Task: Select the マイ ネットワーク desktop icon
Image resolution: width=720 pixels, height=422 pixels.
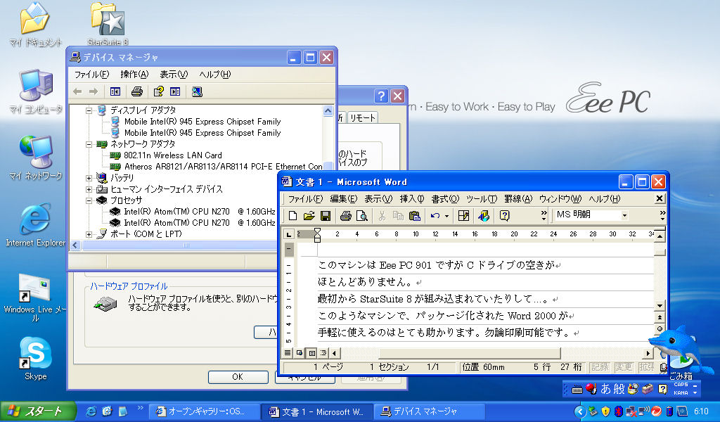Action: [36, 158]
